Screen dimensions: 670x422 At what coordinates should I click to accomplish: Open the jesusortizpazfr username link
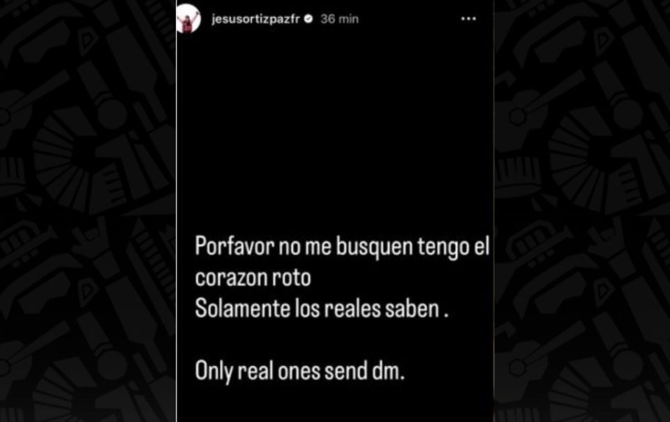coord(255,20)
